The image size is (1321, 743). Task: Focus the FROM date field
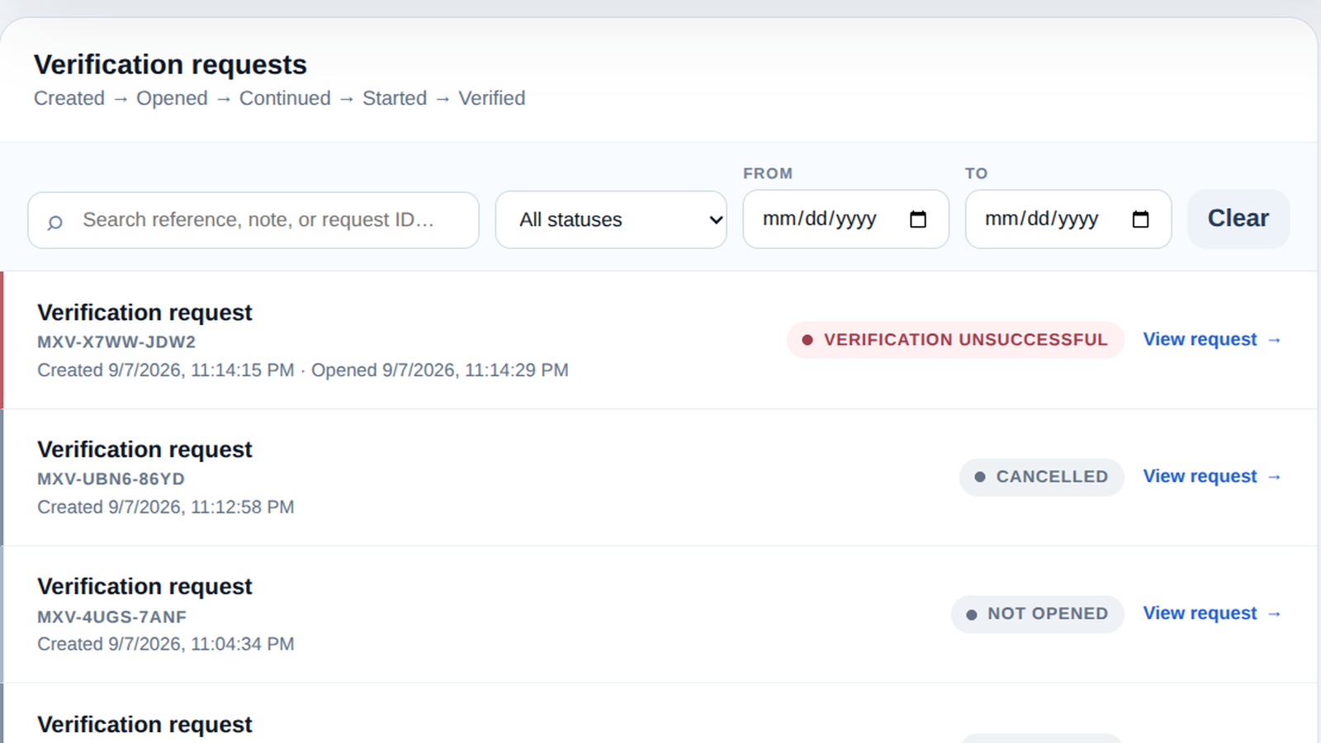pos(845,219)
